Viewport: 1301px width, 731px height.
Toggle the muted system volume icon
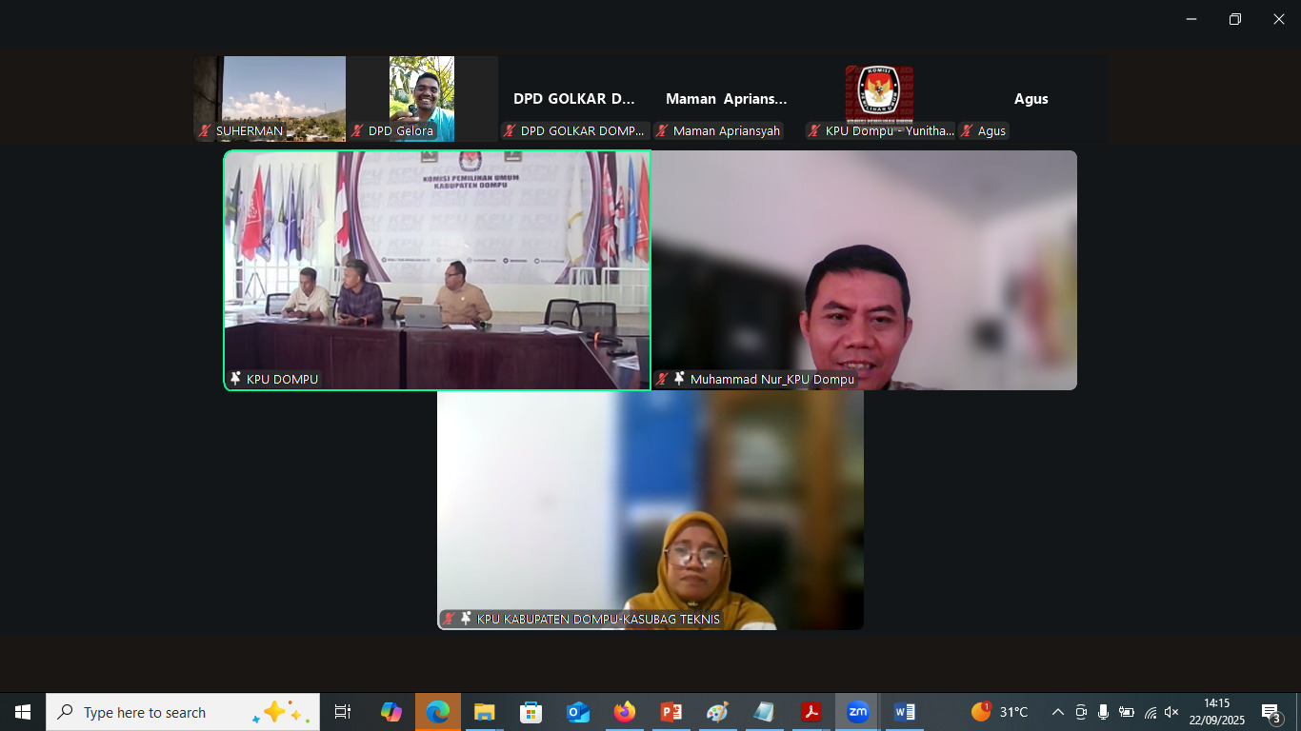click(1171, 712)
